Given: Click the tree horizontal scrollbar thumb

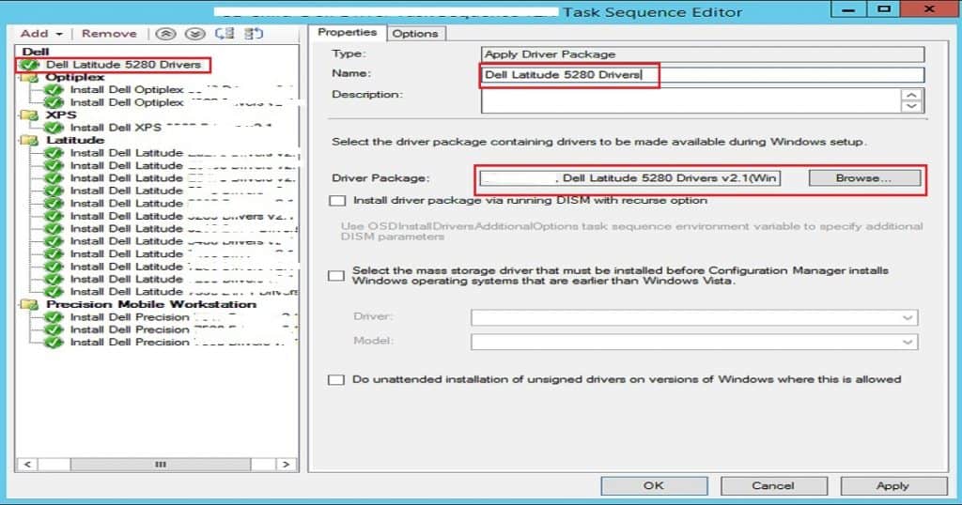Looking at the screenshot, I should coord(160,465).
